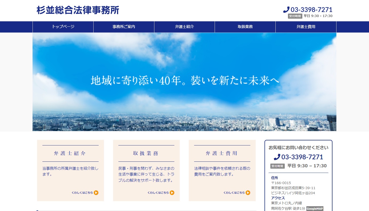Go to トップページ in the navigation bar
Viewport: 369px width, 211px height.
click(x=63, y=27)
